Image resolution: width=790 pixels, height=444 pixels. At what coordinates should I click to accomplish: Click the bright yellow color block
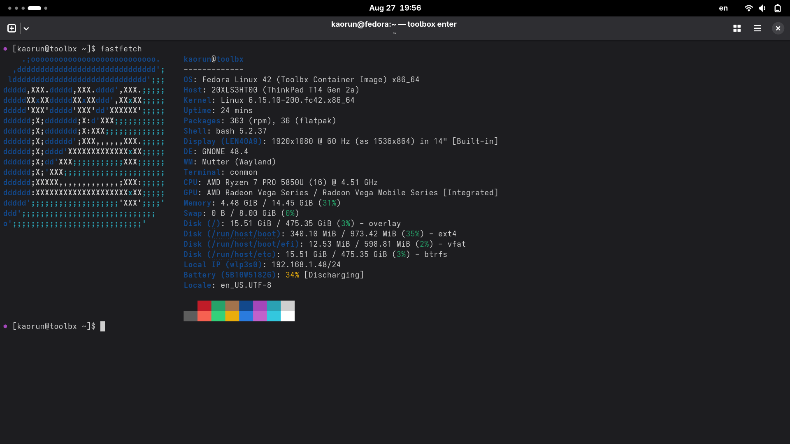coord(232,316)
